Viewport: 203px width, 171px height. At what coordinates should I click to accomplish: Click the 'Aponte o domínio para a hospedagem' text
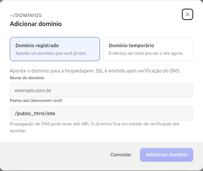tap(95, 71)
